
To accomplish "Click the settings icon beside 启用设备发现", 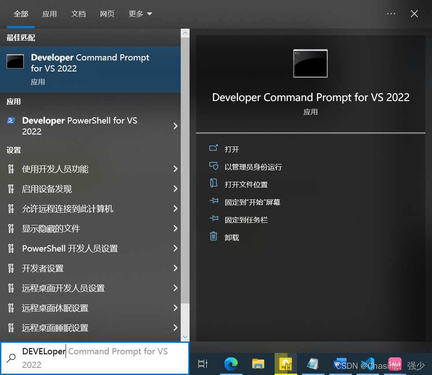I will click(11, 189).
